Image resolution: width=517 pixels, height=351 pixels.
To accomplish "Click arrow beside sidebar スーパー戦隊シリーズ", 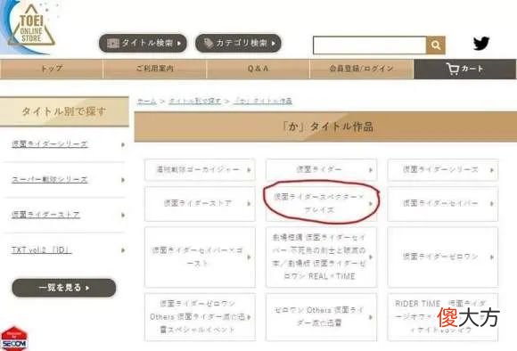I will click(123, 180).
